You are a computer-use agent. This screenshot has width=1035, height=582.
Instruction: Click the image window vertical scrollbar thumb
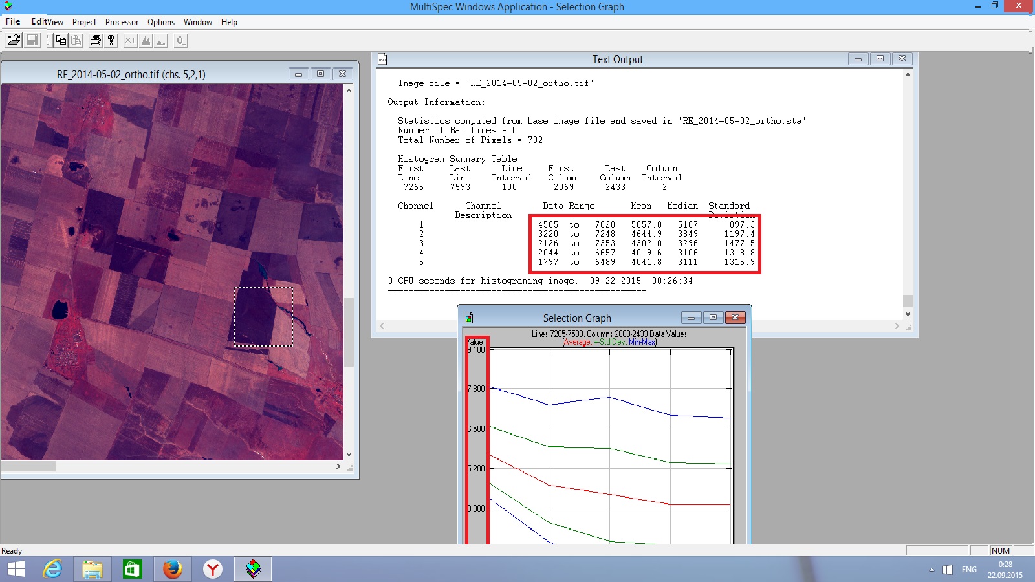click(349, 332)
